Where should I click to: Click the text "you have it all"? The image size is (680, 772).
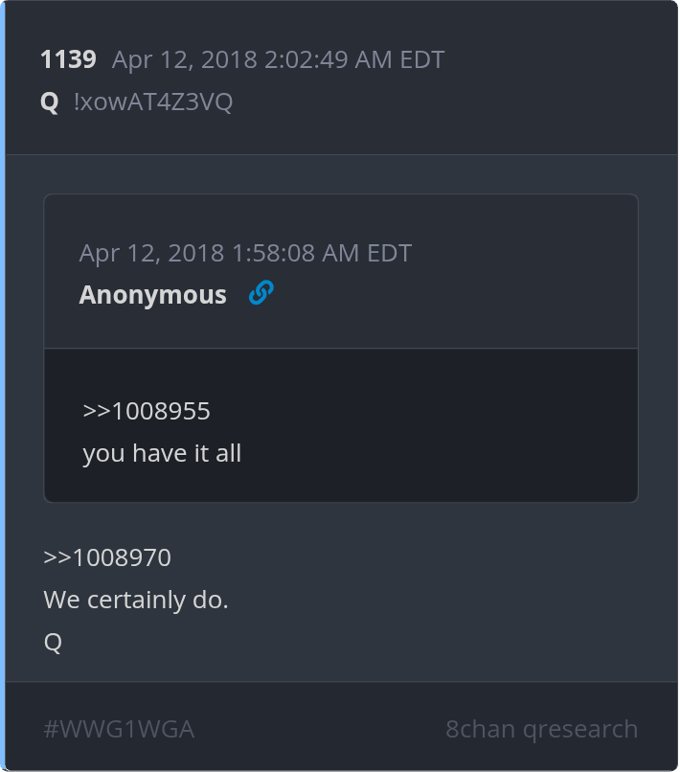coord(162,453)
